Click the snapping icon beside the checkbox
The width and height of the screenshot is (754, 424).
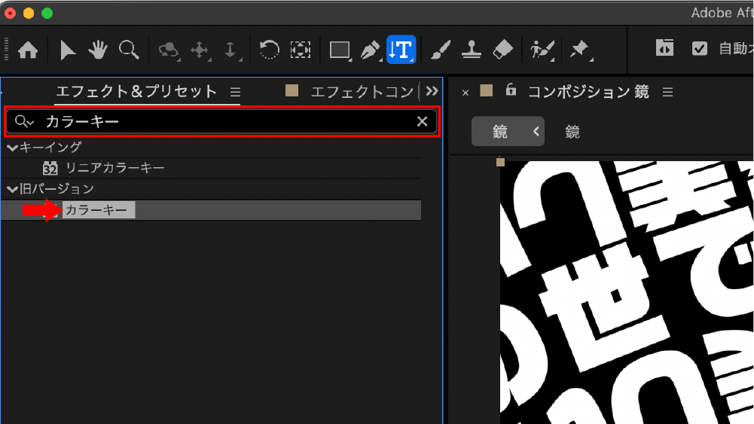664,48
